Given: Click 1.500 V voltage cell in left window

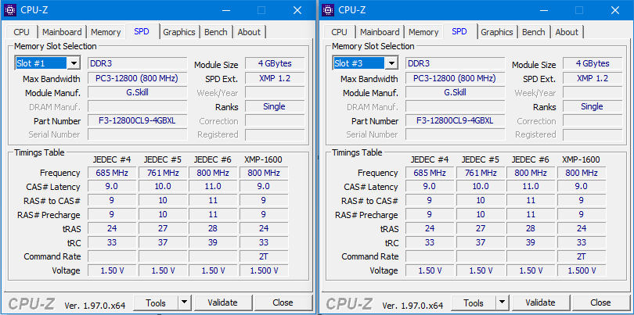Looking at the screenshot, I should coord(264,270).
